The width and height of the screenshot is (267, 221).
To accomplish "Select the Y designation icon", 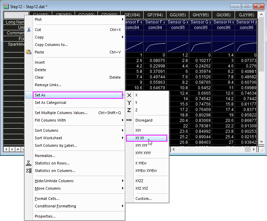I will pyautogui.click(x=129, y=103).
